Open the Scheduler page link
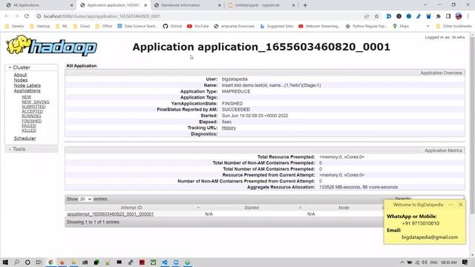Viewport: 475px width, 267px height. tap(24, 139)
